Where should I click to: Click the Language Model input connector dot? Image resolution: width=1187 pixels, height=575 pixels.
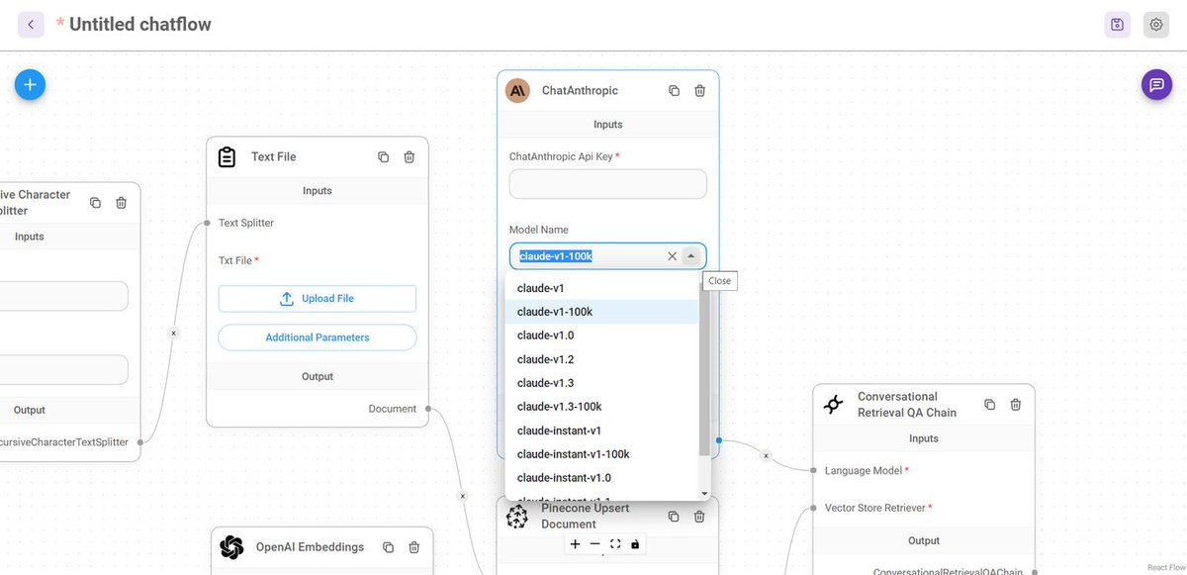(x=813, y=471)
